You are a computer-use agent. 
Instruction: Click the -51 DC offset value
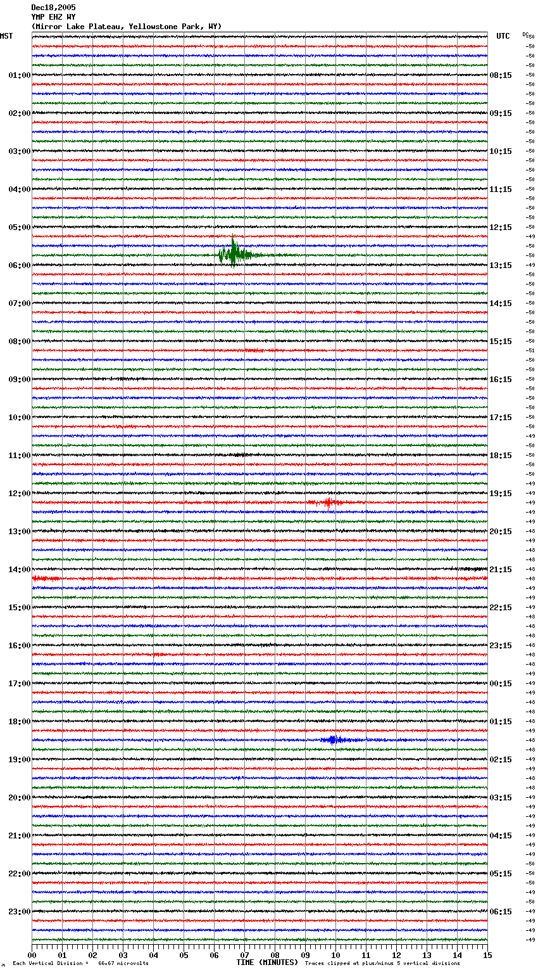tap(530, 350)
